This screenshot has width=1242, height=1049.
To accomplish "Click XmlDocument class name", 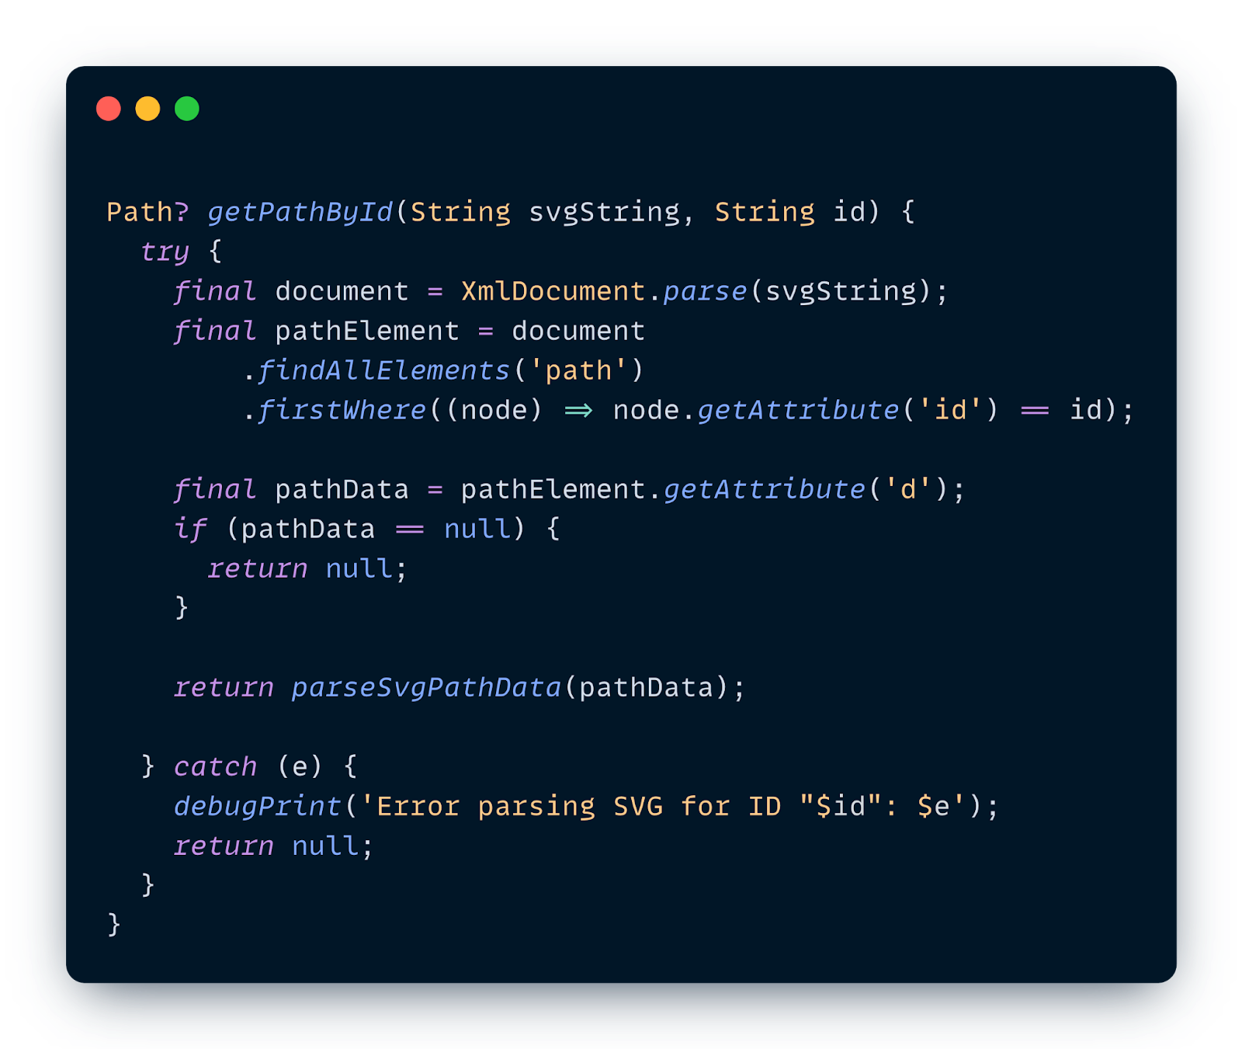I will (553, 291).
